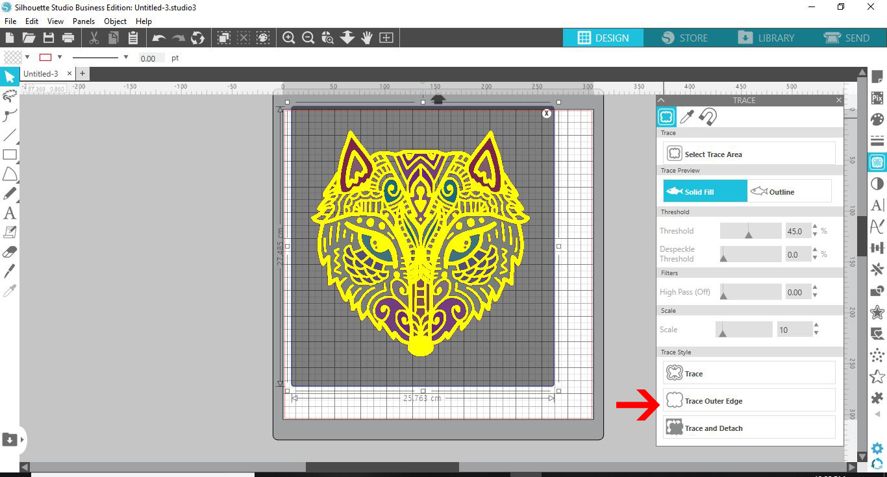
Task: Open the File menu
Action: click(x=10, y=21)
